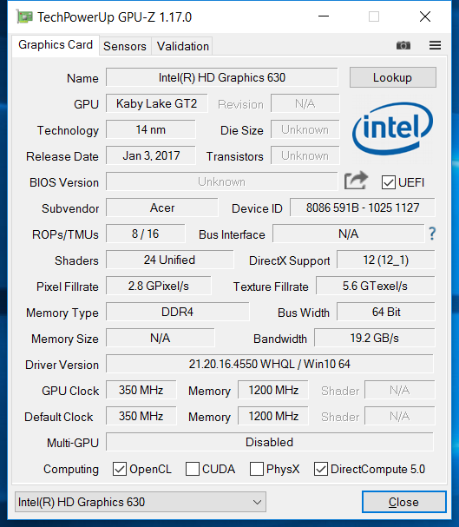This screenshot has width=459, height=527.
Task: Enable the CUDA checkbox
Action: [x=193, y=469]
